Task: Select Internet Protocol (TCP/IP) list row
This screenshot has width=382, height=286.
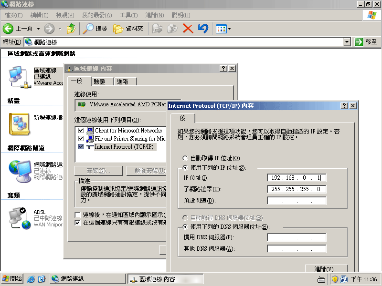Action: 121,147
